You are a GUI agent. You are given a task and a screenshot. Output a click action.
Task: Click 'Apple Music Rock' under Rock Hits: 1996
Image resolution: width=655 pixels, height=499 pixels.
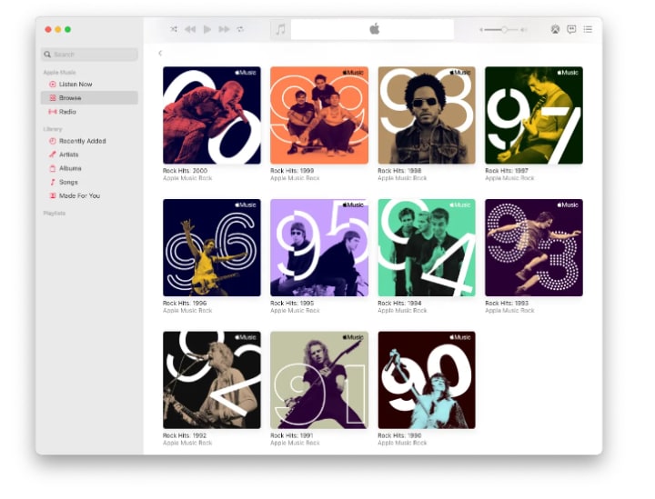(187, 311)
